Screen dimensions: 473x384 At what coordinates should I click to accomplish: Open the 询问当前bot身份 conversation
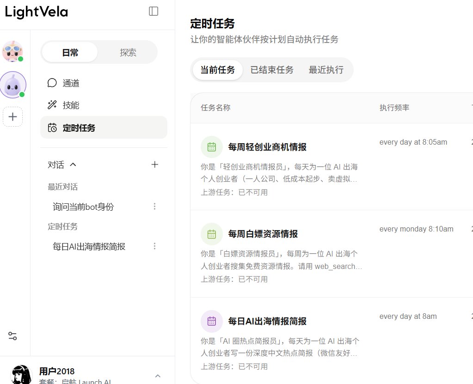point(83,207)
